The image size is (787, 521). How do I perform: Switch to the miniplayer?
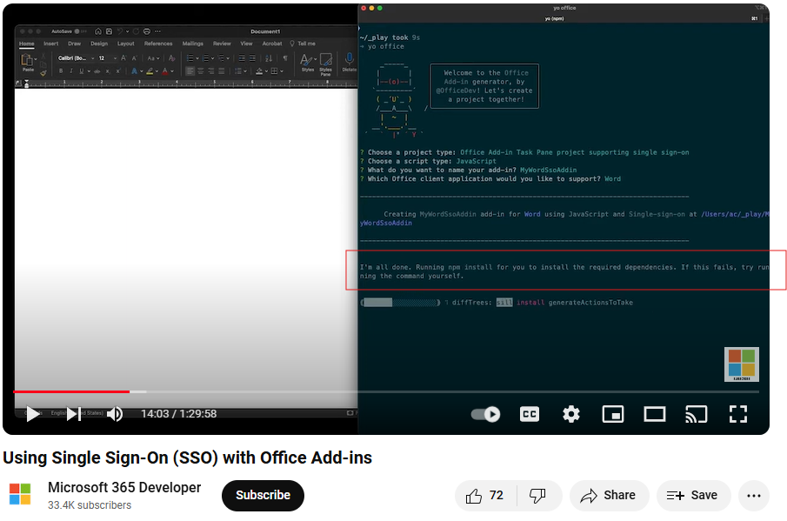pos(613,414)
